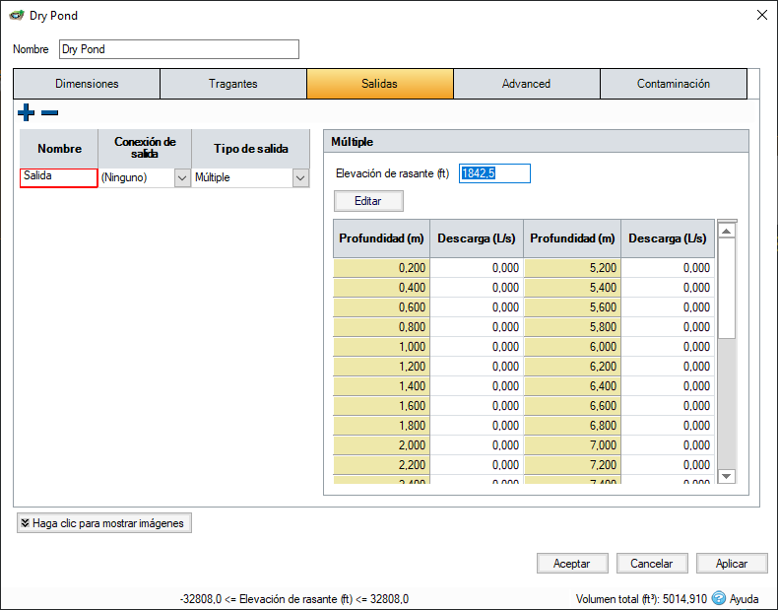Select the Profundidad cell 1,000
Image resolution: width=778 pixels, height=610 pixels.
click(x=381, y=347)
